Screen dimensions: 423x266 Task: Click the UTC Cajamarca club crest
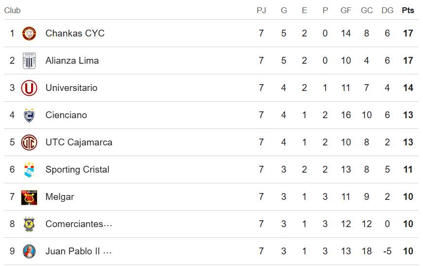point(29,142)
